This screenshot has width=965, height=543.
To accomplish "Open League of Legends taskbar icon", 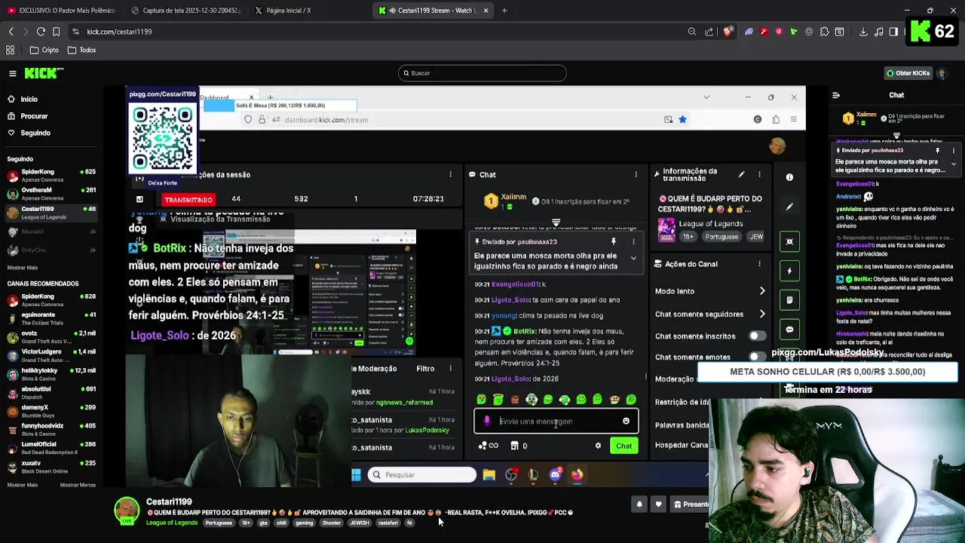I will [x=533, y=475].
